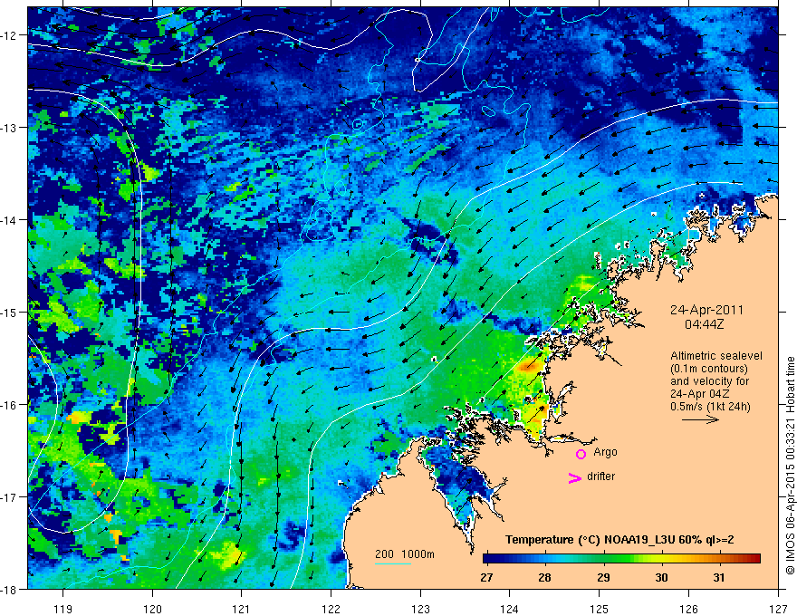The width and height of the screenshot is (797, 616).
Task: Click 'Altimetric sealevel' caption line
Action: [716, 356]
